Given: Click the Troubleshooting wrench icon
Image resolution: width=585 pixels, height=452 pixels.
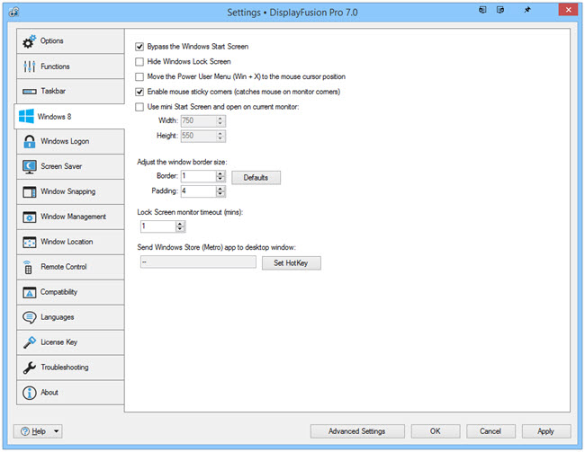Looking at the screenshot, I should pos(30,368).
